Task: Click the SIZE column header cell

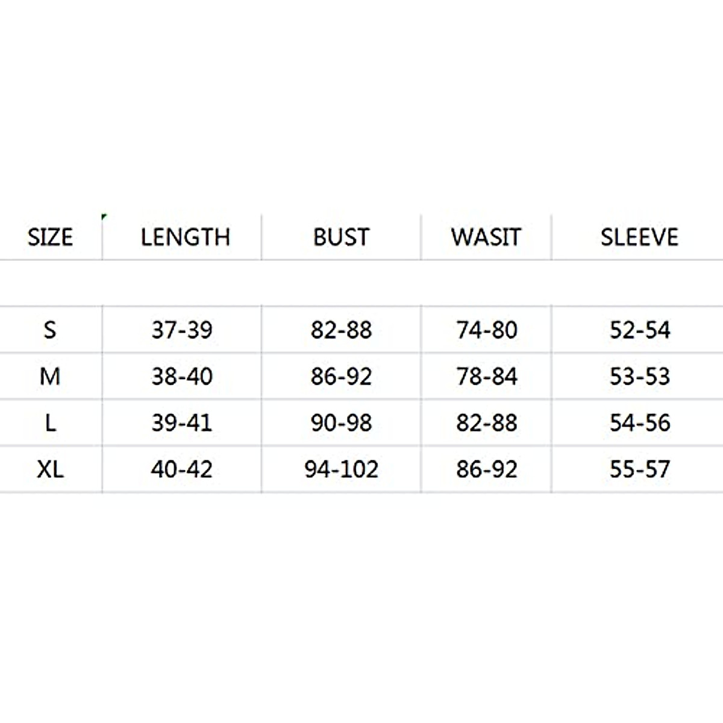Action: [50, 237]
